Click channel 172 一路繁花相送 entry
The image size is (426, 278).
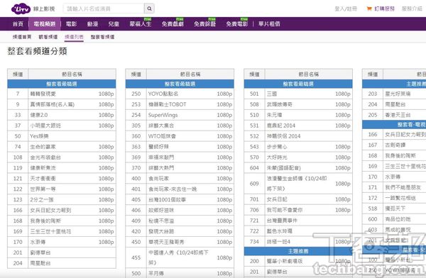[x=394, y=198]
